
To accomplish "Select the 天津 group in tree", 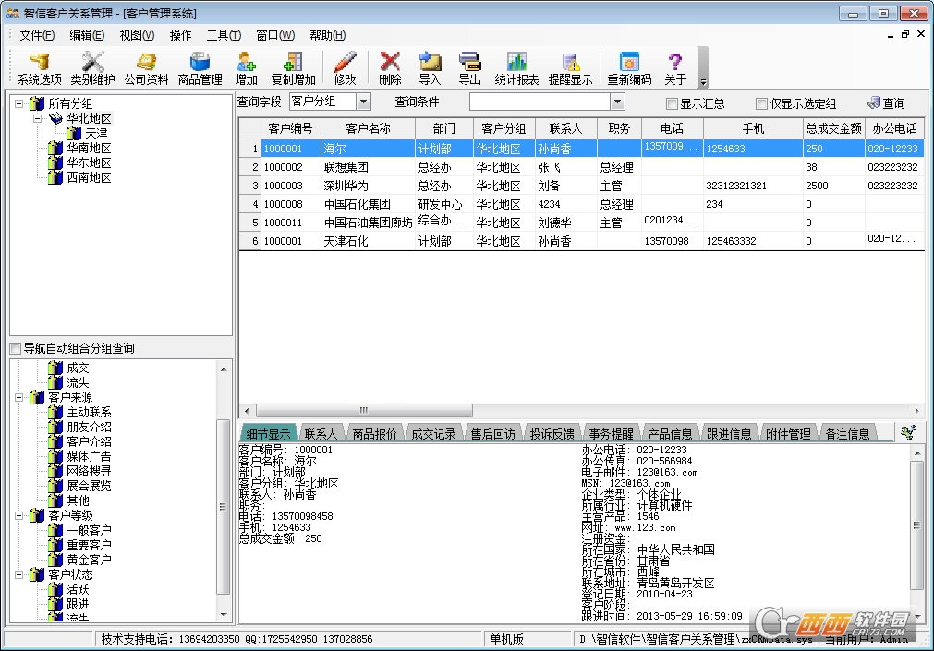I will pos(96,133).
